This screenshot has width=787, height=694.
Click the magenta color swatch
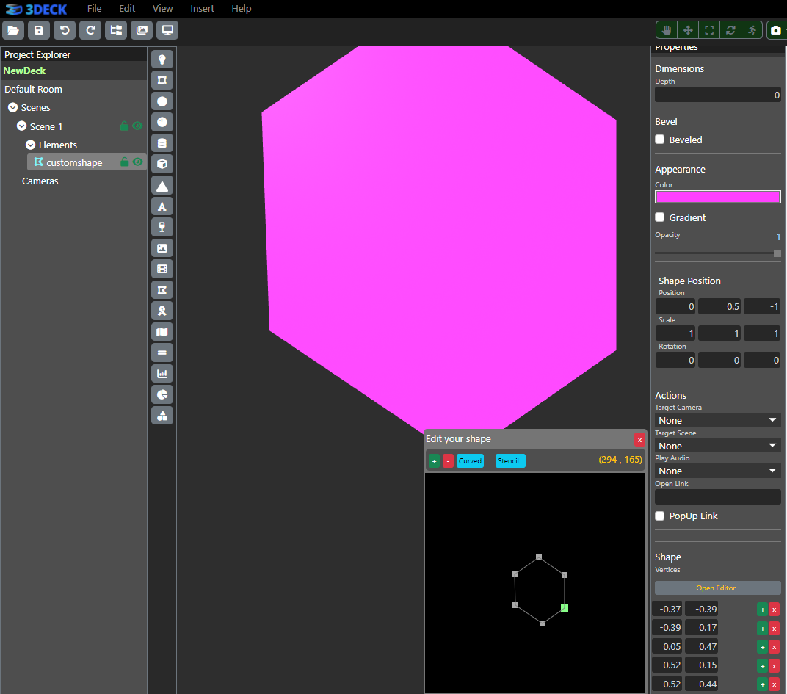717,197
